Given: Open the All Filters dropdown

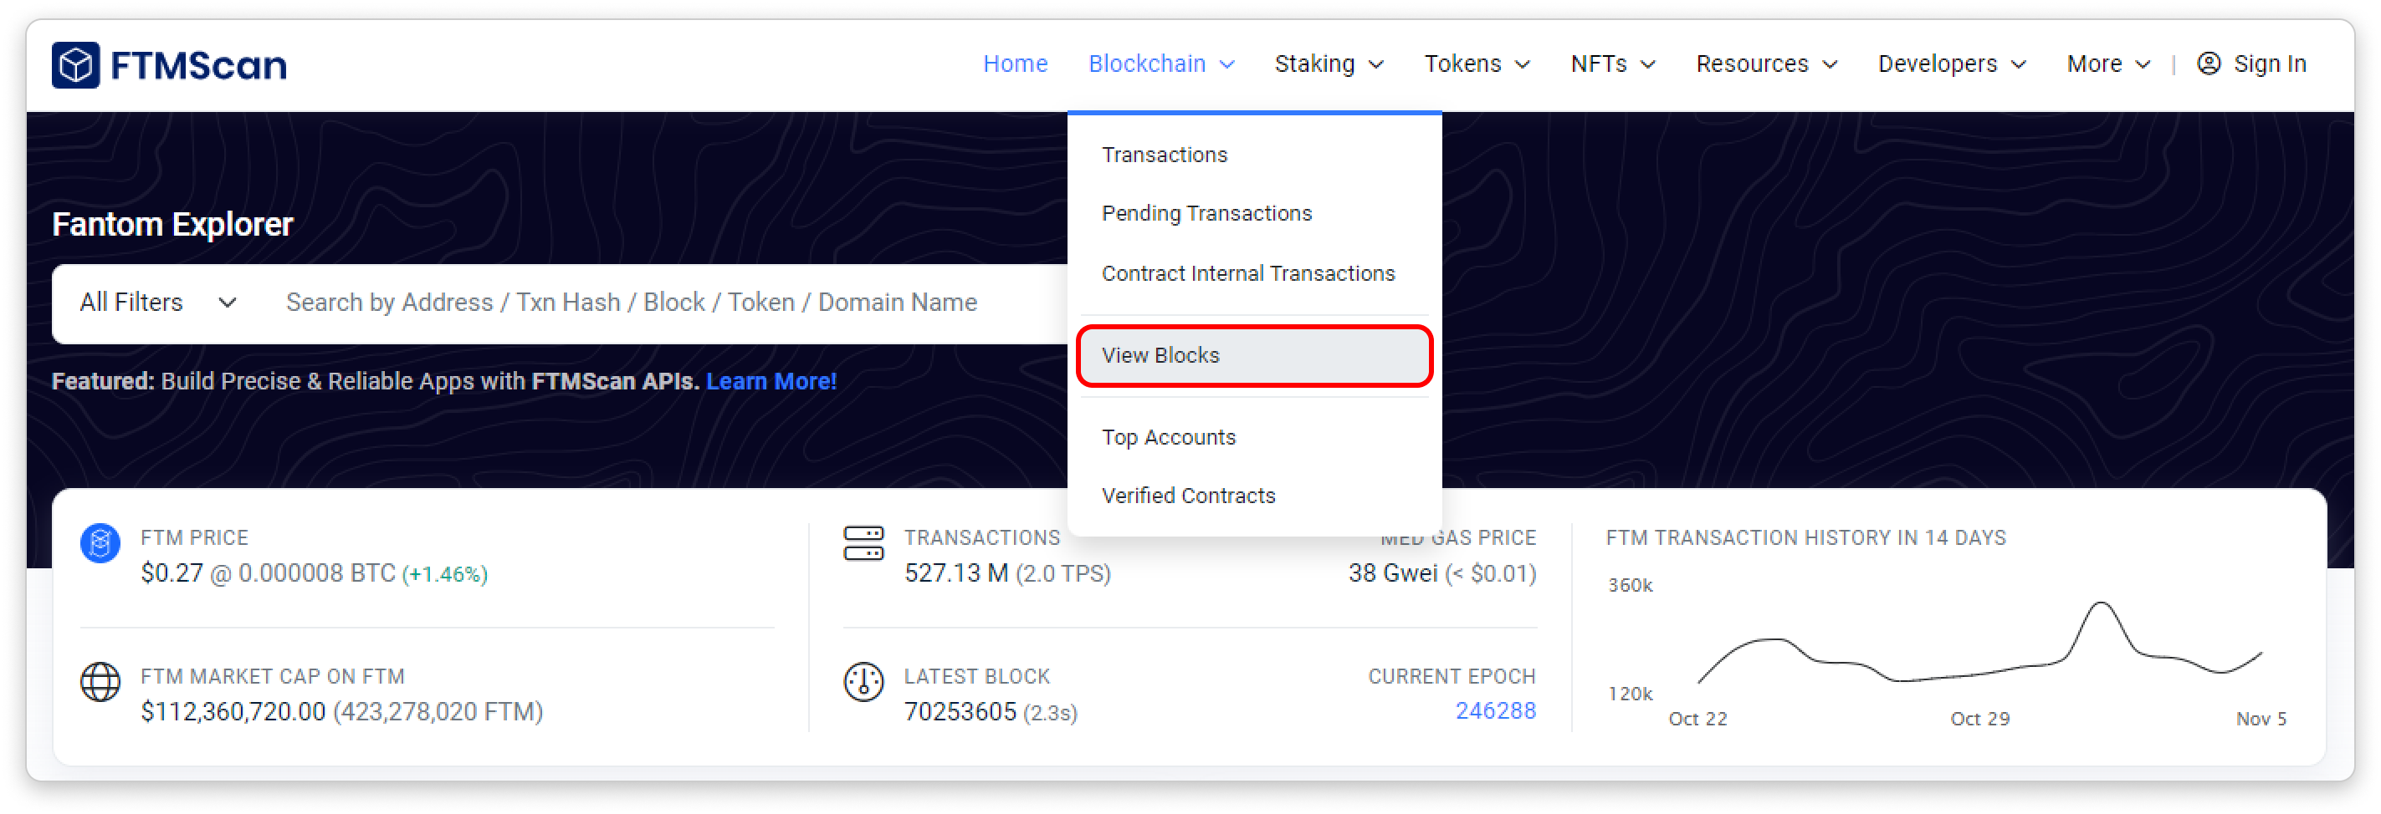Looking at the screenshot, I should point(158,303).
